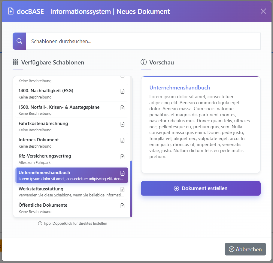Click the magnifier search icon
Screen dimensions: 273x263
click(19, 41)
